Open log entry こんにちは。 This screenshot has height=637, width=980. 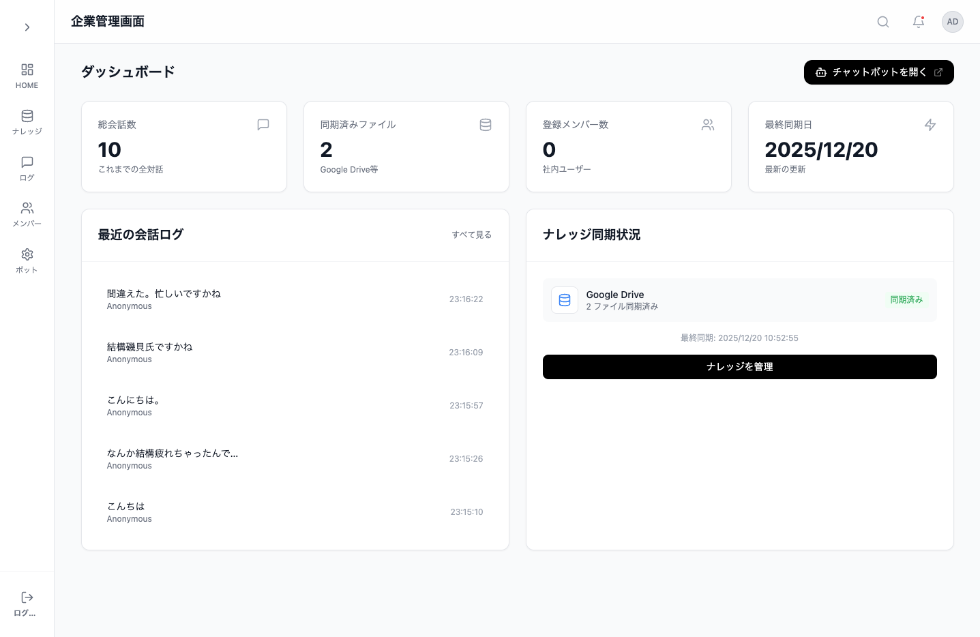tap(295, 406)
